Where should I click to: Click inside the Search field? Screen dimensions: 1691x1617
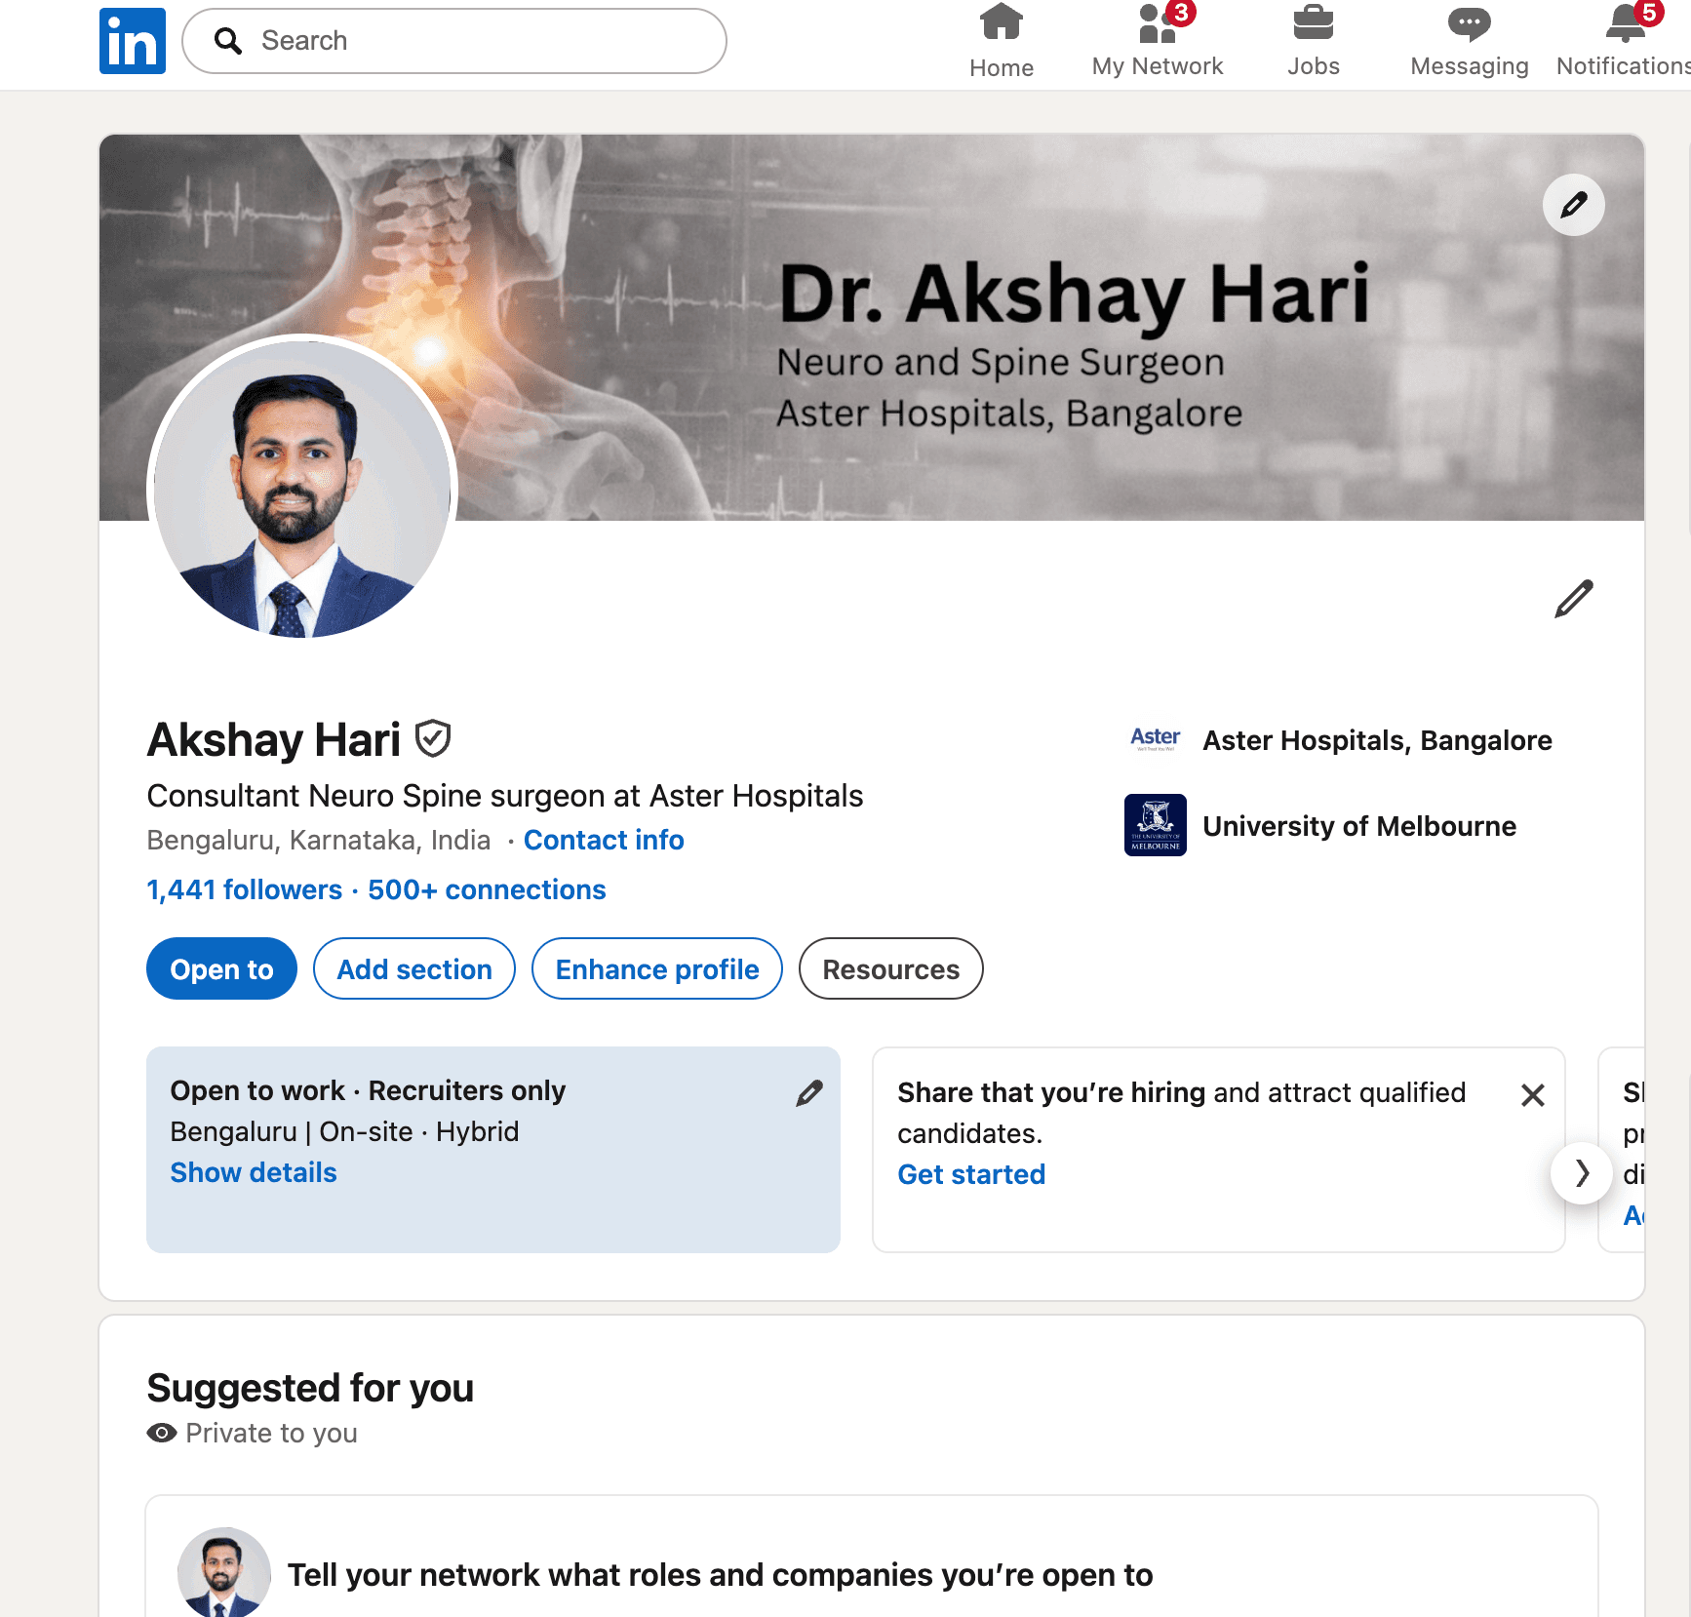point(454,41)
